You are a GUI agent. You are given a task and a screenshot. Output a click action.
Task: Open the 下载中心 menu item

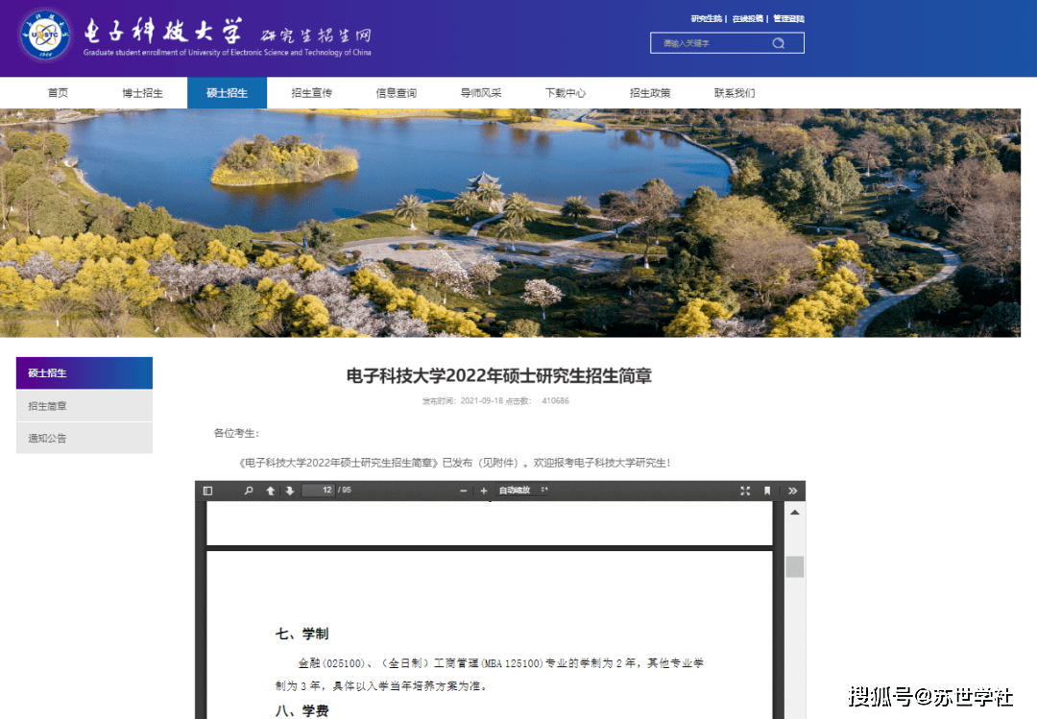[566, 92]
